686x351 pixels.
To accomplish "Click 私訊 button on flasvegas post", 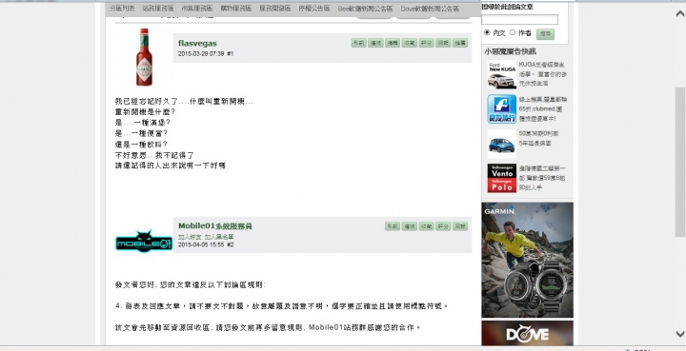I will [x=358, y=43].
